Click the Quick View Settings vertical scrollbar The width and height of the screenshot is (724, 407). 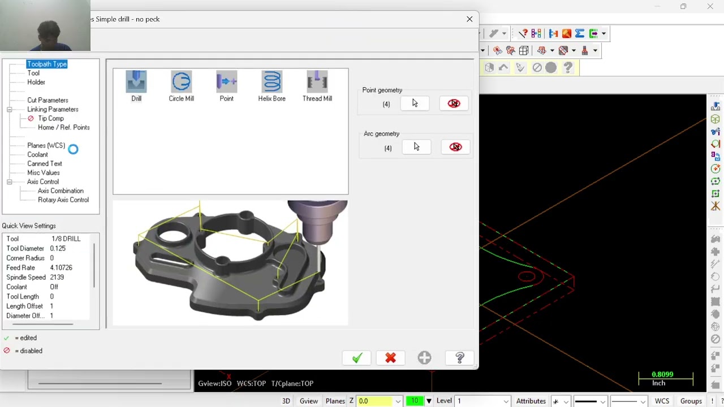point(94,265)
